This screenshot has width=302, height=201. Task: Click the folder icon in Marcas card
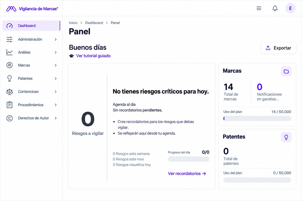click(x=286, y=71)
